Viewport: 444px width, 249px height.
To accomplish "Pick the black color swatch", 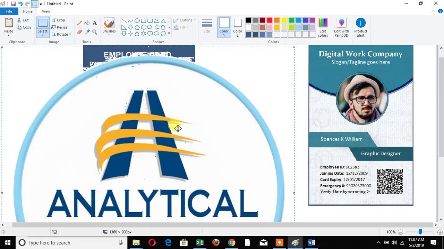I will [x=248, y=20].
